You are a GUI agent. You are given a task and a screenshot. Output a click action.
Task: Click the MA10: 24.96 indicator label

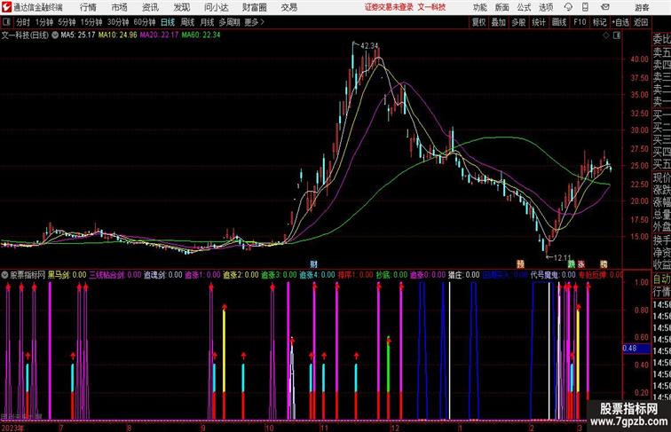pos(118,35)
